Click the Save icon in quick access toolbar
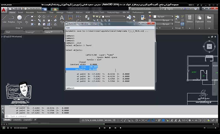 pos(18,9)
